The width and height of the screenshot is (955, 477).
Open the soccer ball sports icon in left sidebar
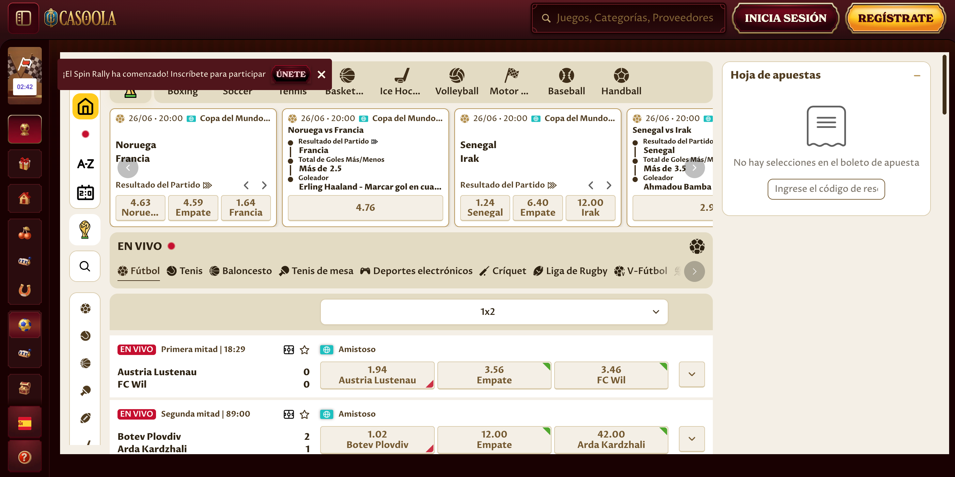coord(25,325)
